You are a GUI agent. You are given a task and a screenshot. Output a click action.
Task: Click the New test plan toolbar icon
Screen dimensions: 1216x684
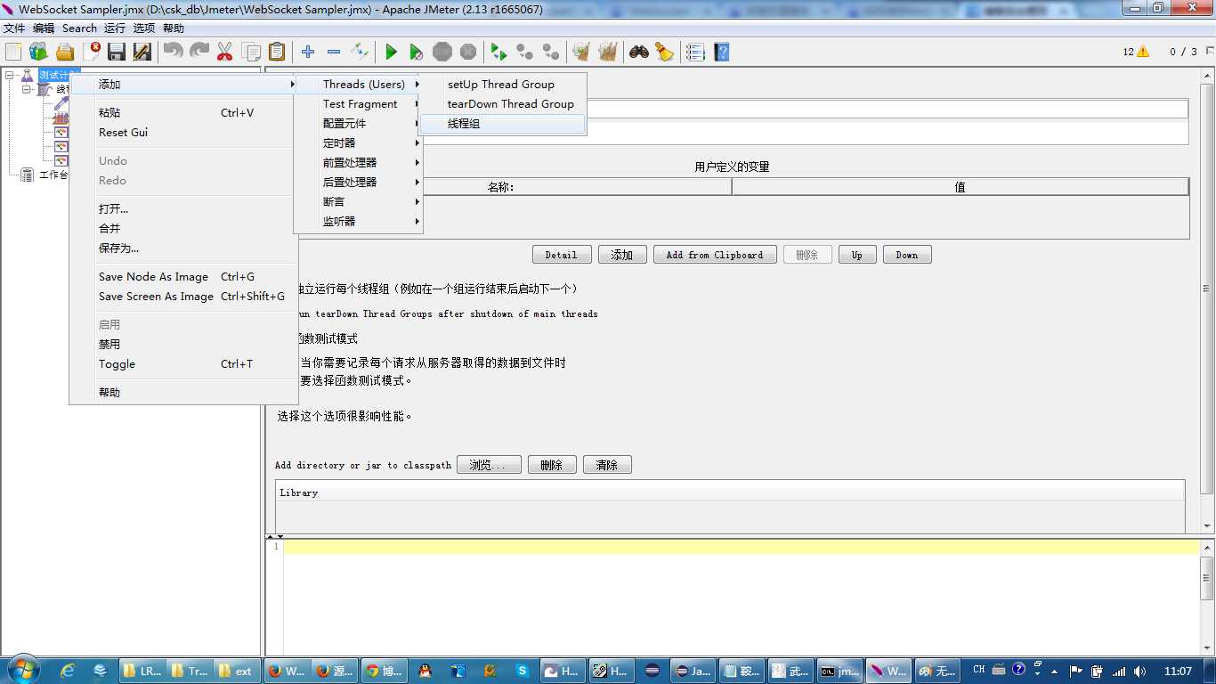pos(13,52)
